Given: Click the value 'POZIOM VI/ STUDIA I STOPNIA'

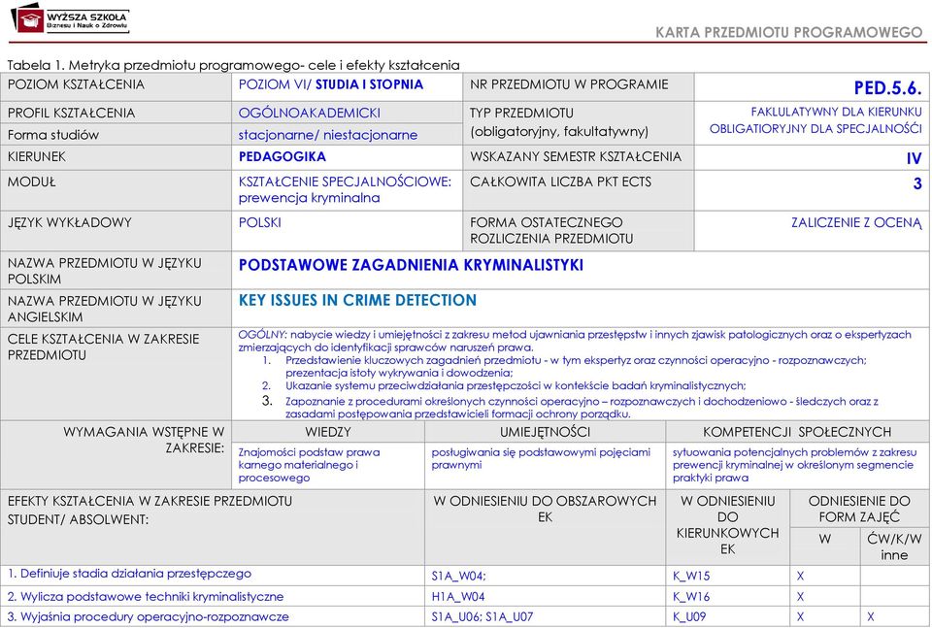Looking at the screenshot, I should coord(330,84).
